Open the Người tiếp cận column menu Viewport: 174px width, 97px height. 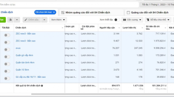tap(119, 28)
